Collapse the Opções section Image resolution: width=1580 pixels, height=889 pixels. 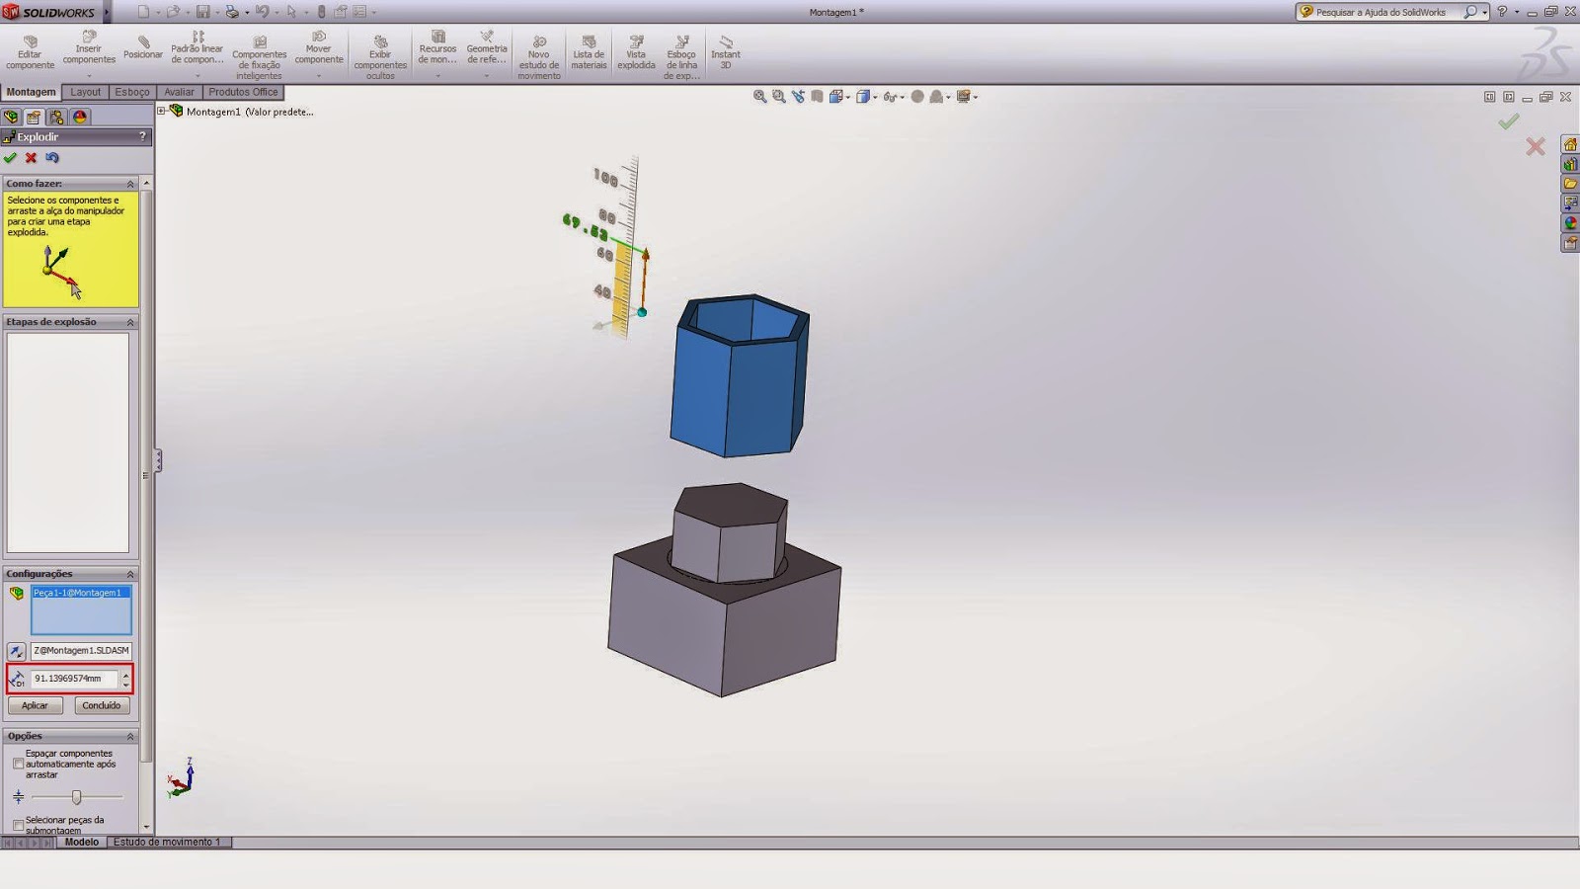[x=129, y=735]
